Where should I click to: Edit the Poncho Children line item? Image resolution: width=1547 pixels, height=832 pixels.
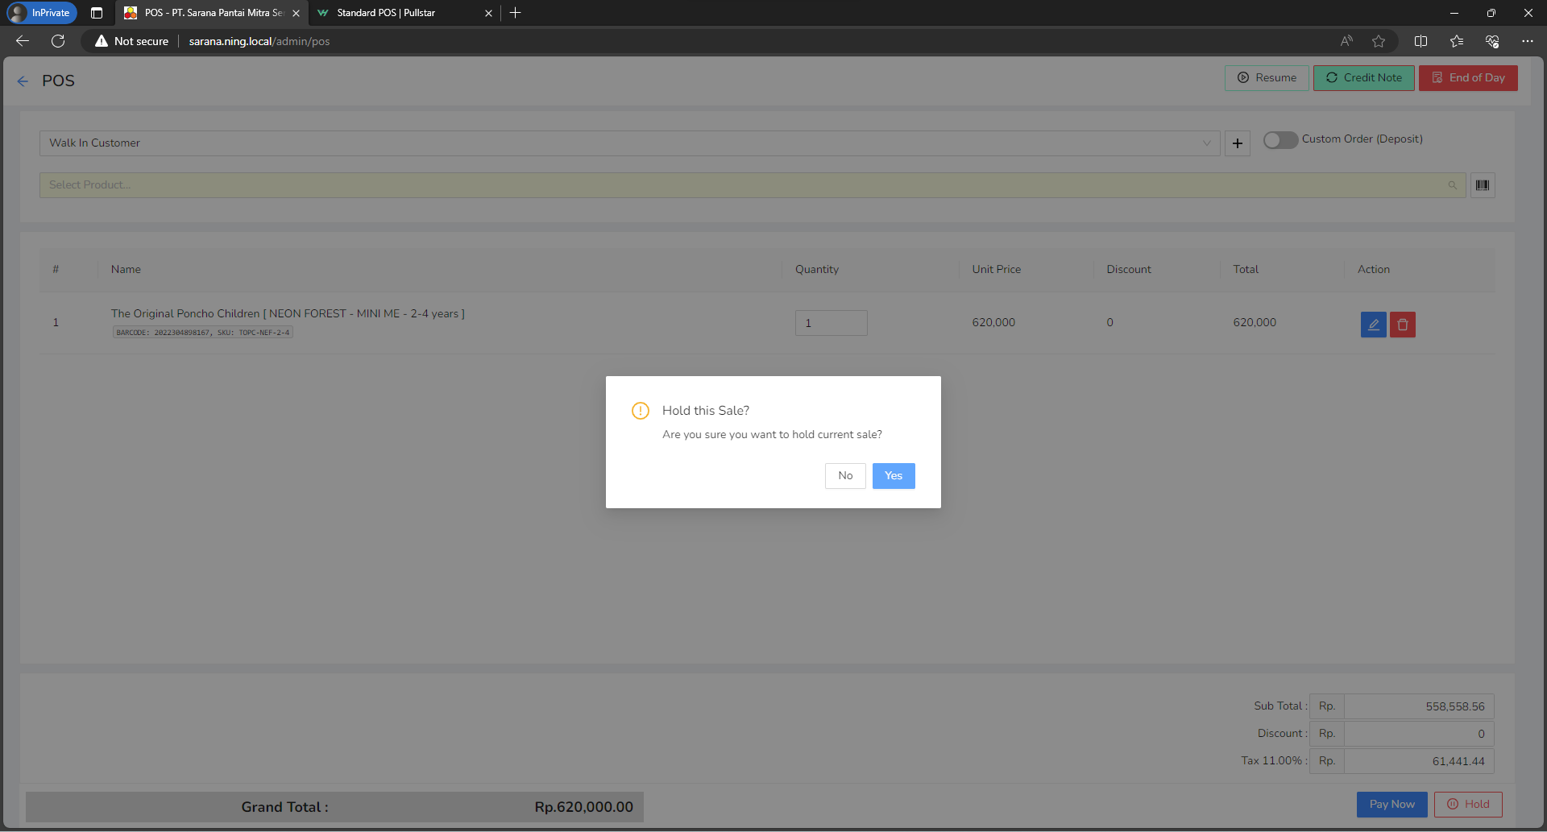(1373, 325)
